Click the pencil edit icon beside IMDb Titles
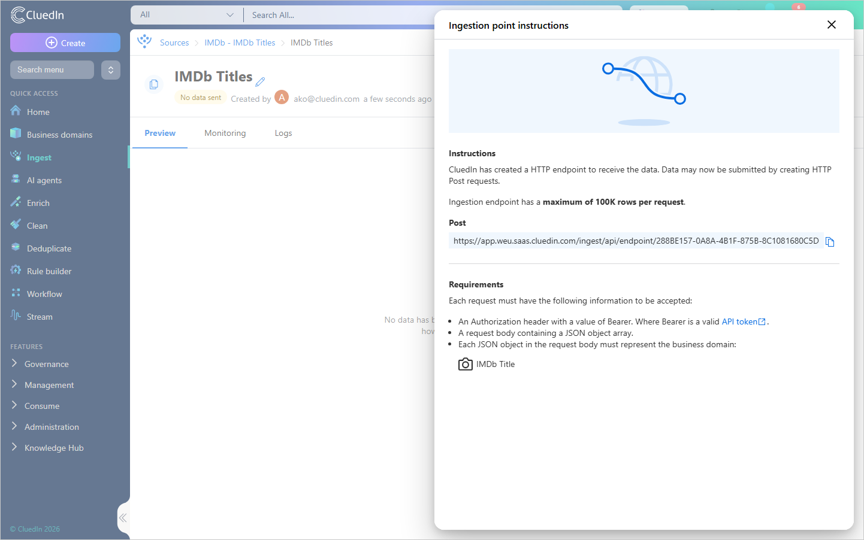Screen dimensions: 864x540 pyautogui.click(x=260, y=81)
